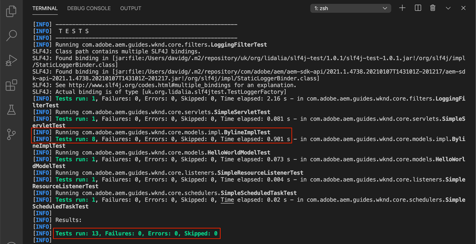476x244 pixels.
Task: Click 'Running ...filters.LoggingFilterTest' line
Action: click(x=150, y=45)
